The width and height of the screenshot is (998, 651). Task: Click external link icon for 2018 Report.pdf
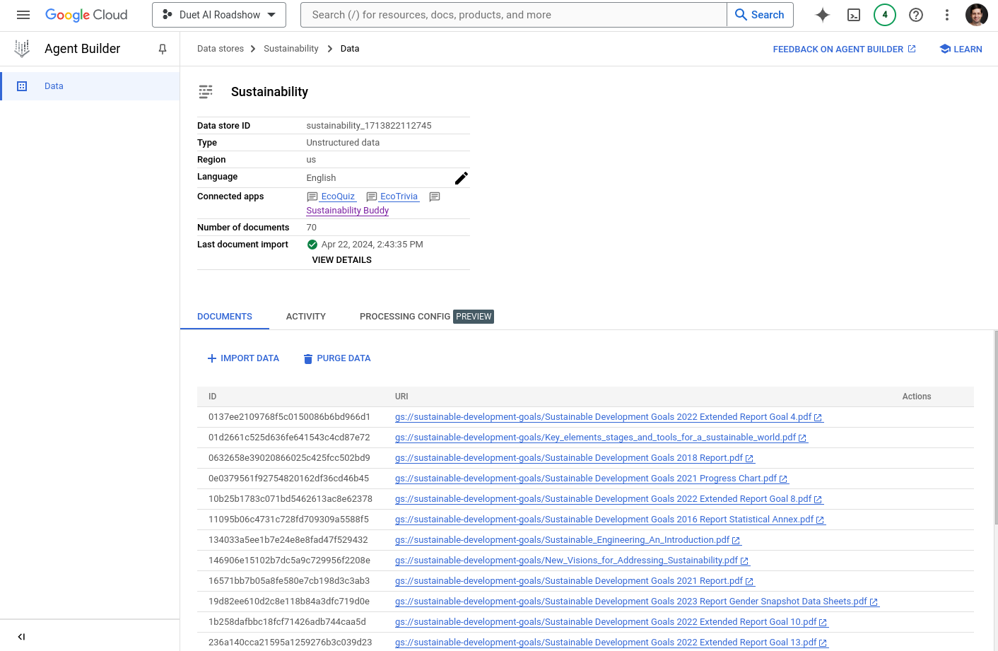pyautogui.click(x=749, y=459)
